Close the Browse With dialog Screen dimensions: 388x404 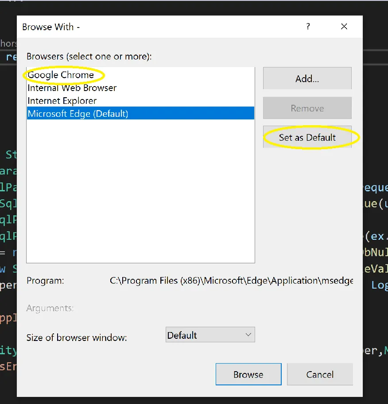pos(344,26)
